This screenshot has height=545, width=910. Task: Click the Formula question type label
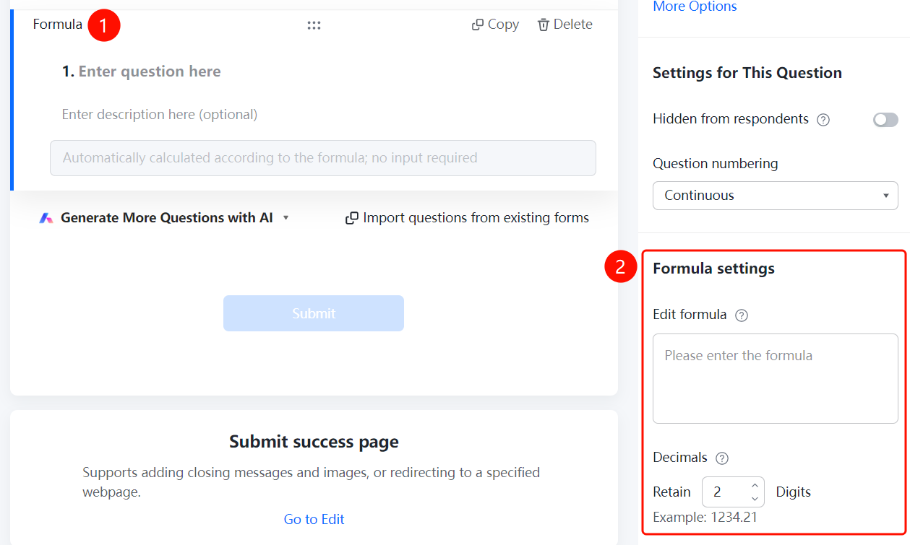click(58, 25)
